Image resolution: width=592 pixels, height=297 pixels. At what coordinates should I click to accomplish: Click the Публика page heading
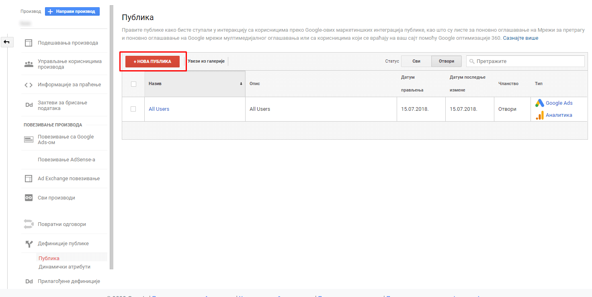pyautogui.click(x=138, y=18)
